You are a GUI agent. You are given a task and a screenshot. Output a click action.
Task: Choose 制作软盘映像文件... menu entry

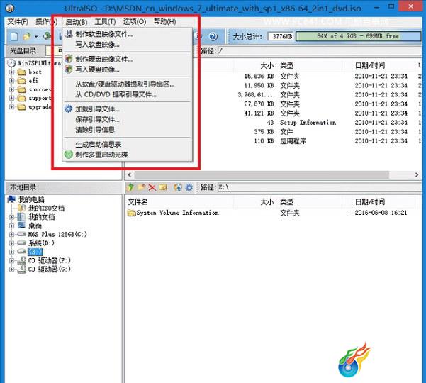tap(127, 34)
